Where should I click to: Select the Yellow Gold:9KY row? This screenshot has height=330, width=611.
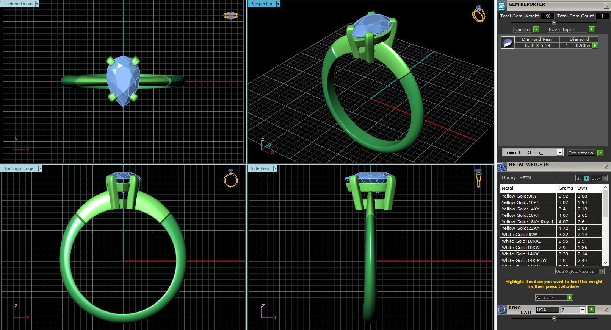pyautogui.click(x=551, y=196)
